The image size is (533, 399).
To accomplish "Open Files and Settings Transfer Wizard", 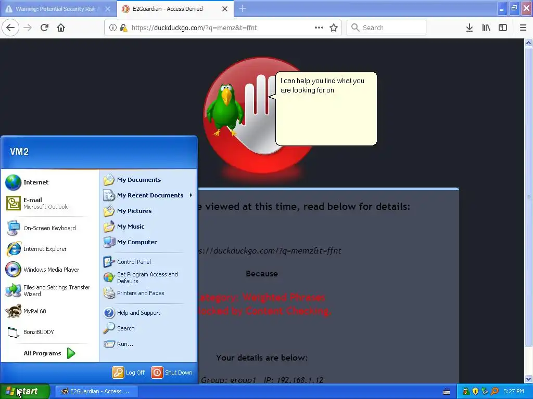I will point(49,290).
